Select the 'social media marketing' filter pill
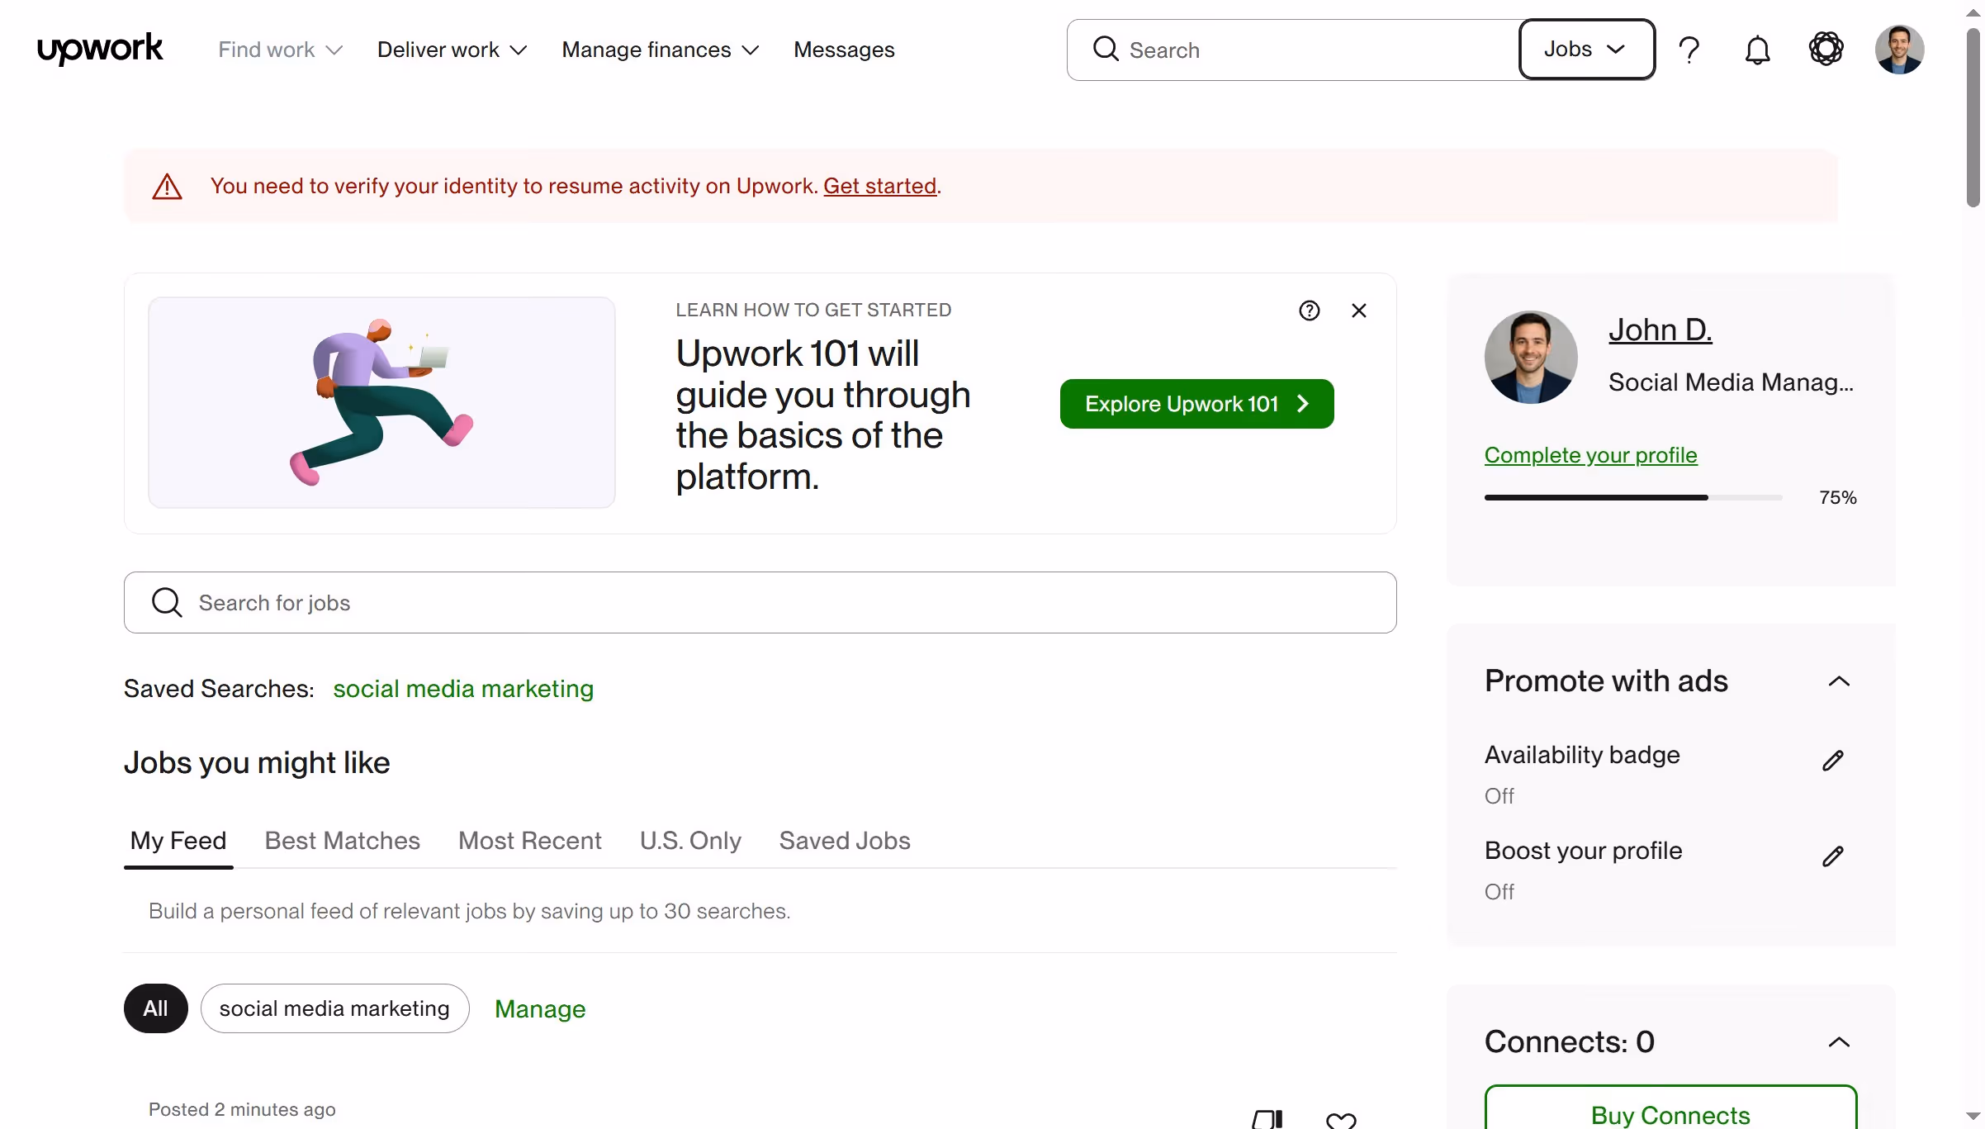 (x=334, y=1008)
